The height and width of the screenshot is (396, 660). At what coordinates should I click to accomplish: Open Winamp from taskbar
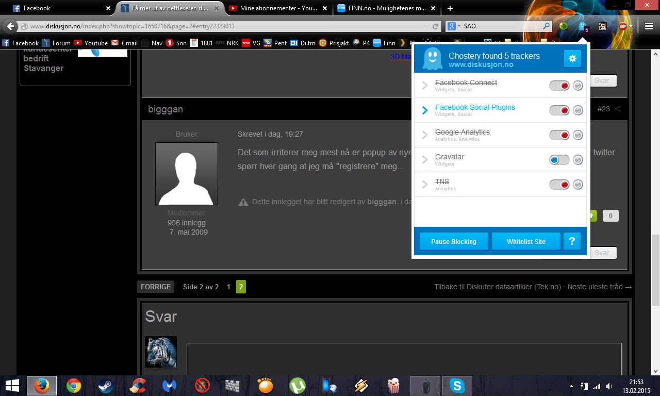[361, 386]
